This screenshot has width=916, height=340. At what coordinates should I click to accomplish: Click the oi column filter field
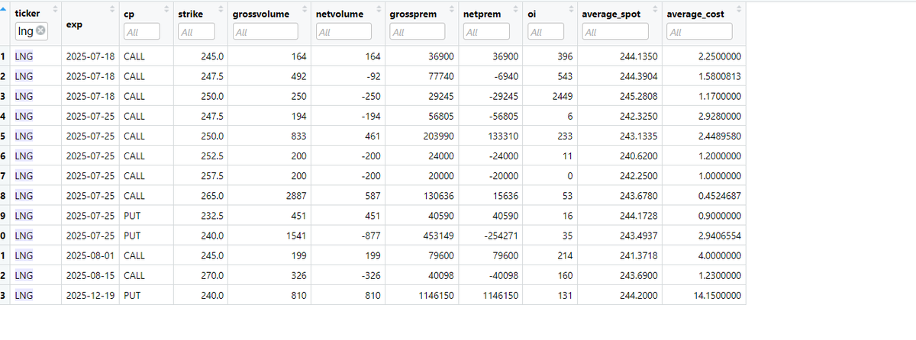[547, 32]
